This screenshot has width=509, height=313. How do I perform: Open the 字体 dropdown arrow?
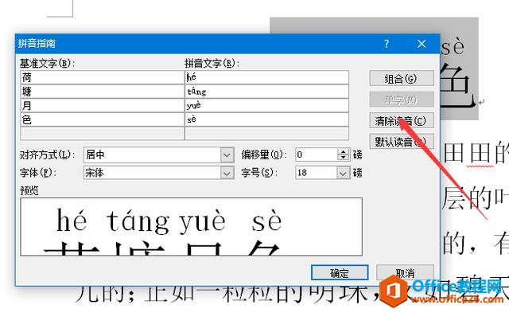(x=227, y=173)
